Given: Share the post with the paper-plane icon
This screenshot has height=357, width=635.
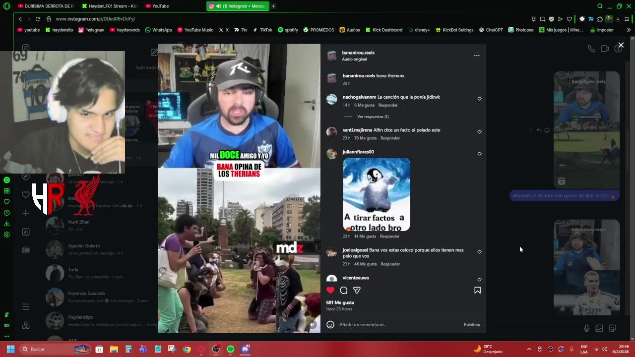Looking at the screenshot, I should pos(357,290).
